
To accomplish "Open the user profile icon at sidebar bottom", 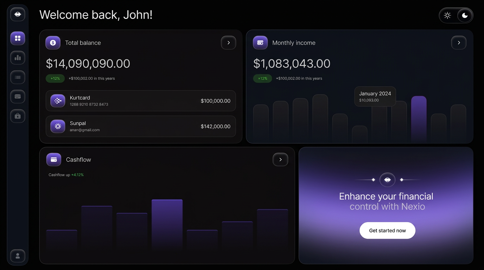I will point(18,256).
